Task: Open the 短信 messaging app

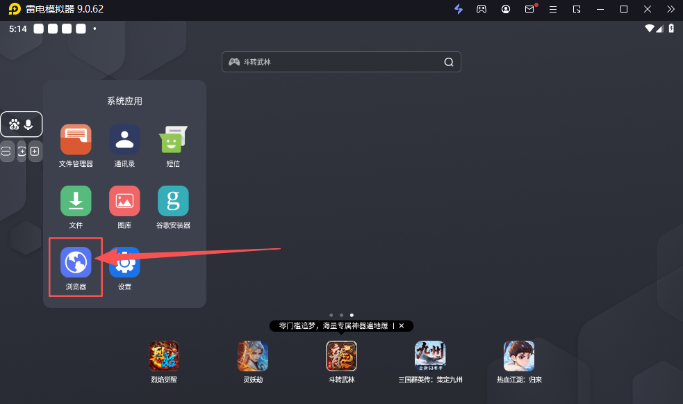Action: click(173, 140)
